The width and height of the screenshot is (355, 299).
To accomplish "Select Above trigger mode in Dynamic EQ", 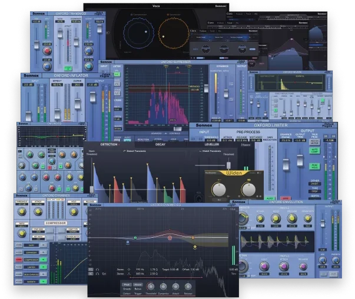I will pyautogui.click(x=138, y=285).
